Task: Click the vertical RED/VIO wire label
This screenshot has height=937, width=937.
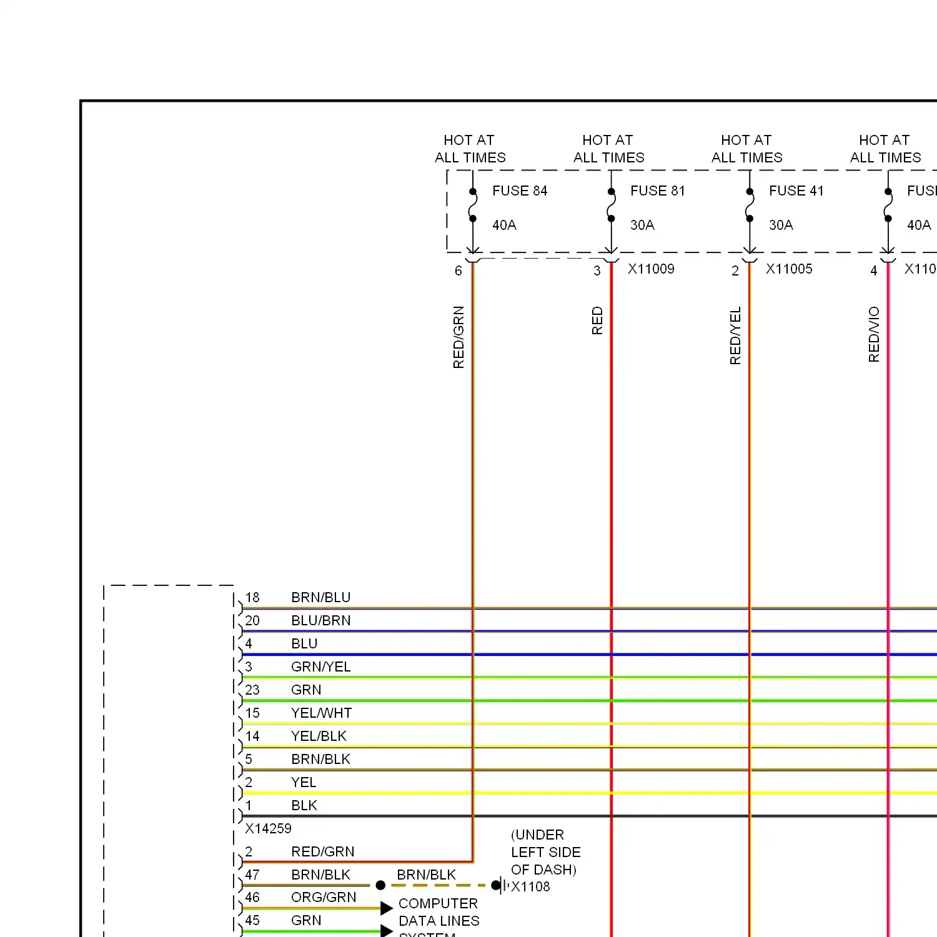Action: click(x=874, y=334)
